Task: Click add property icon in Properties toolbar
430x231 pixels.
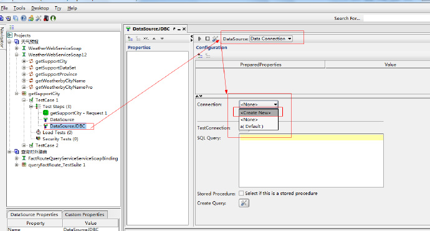Action: pos(130,39)
